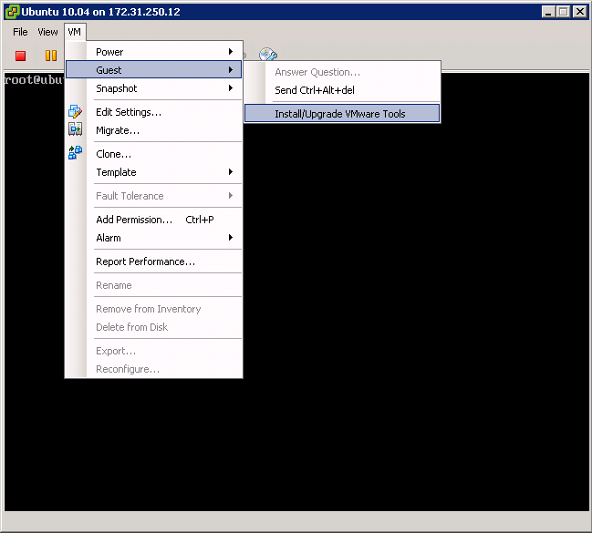
Task: Expand the Alarm submenu
Action: click(x=153, y=238)
